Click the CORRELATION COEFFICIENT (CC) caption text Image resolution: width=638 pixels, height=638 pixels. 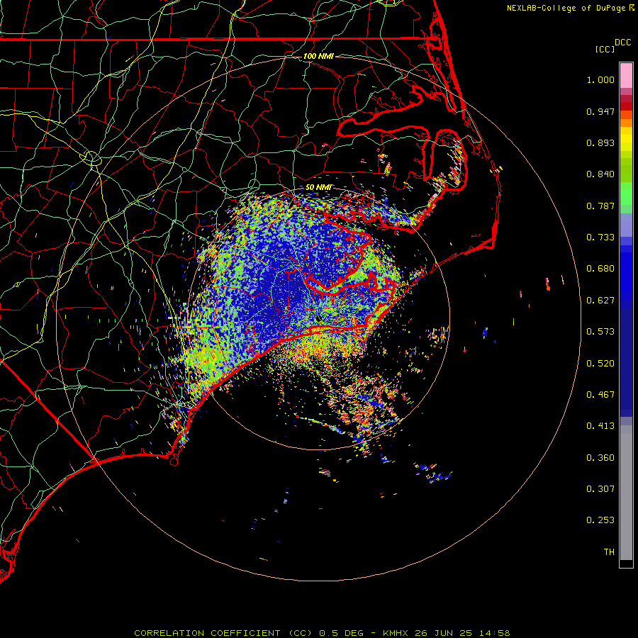pos(223,633)
